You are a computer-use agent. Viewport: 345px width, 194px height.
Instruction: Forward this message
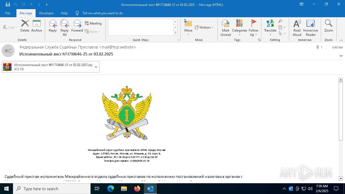point(77,26)
